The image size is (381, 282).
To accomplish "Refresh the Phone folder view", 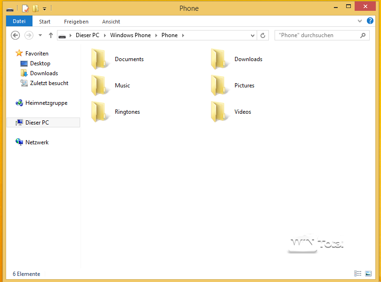I will (263, 35).
